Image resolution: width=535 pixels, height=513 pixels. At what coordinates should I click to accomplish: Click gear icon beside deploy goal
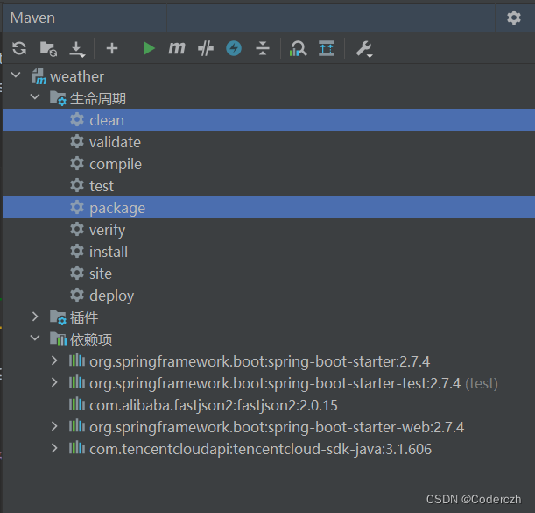[77, 295]
